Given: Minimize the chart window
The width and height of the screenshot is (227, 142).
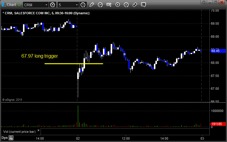Looking at the screenshot, I should pyautogui.click(x=210, y=2).
